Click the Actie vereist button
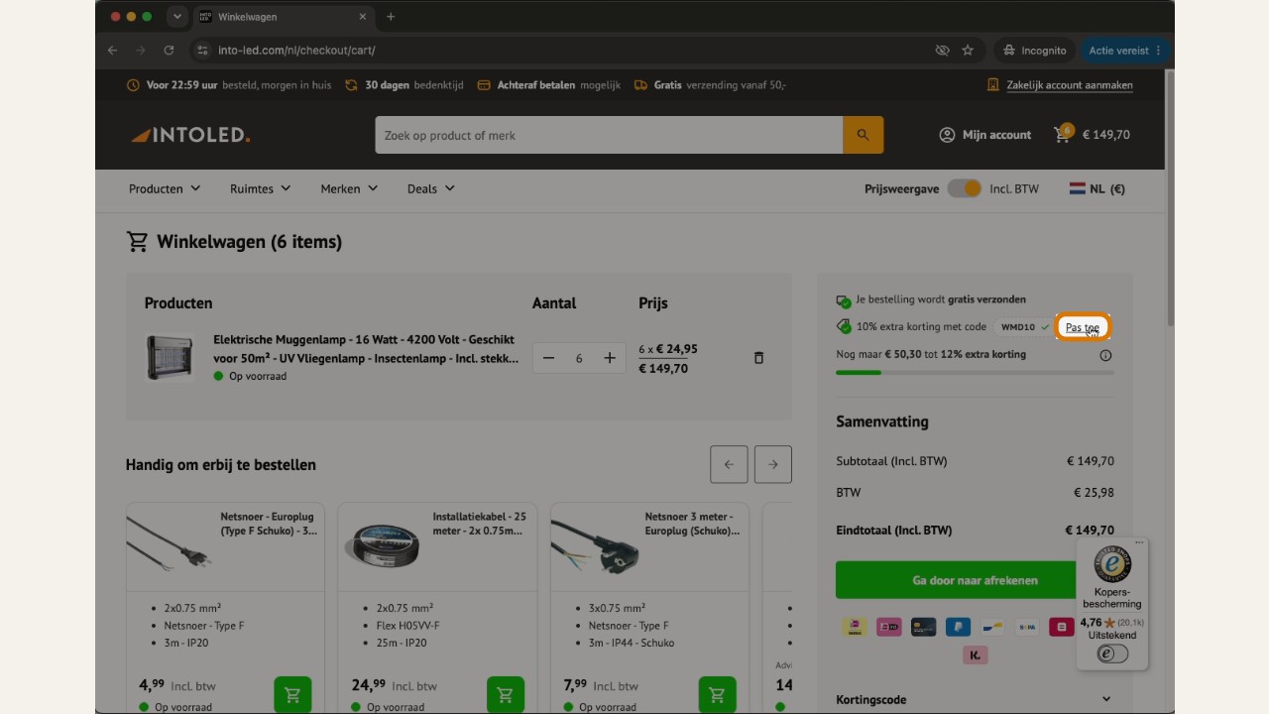Screen dimensions: 1269x714 click(x=1126, y=50)
